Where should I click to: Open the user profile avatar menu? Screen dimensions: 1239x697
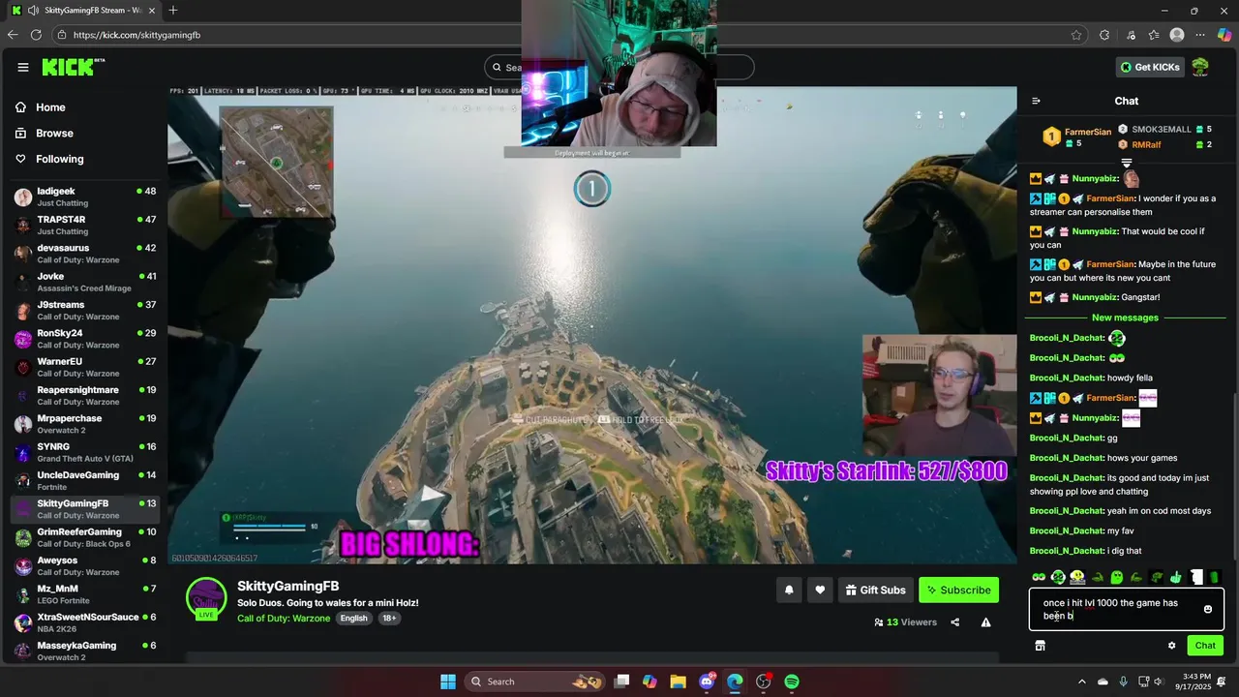(x=1200, y=67)
